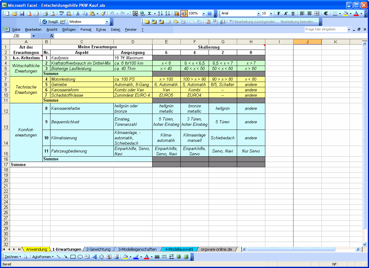The image size is (369, 268).
Task: Click the red font color A in formatting toolbar
Action: pos(356,13)
